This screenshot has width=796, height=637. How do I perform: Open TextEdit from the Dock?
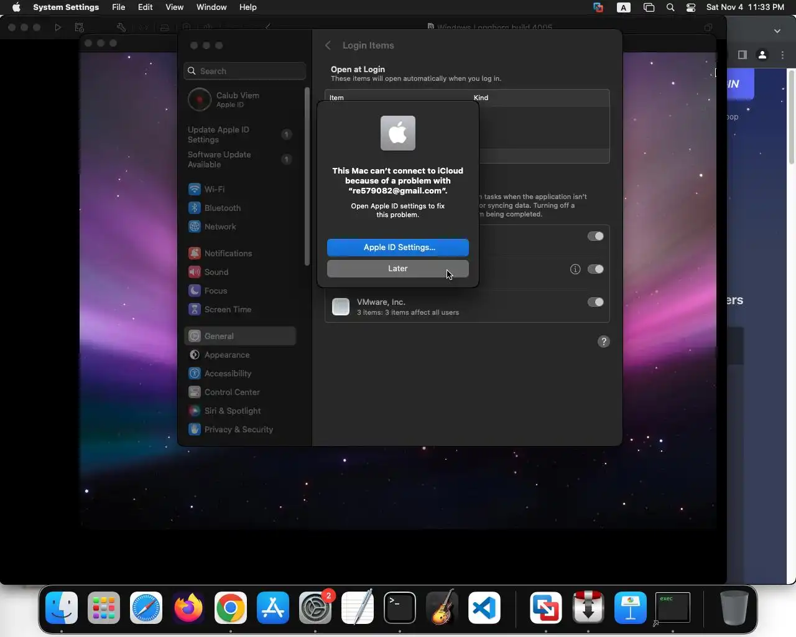point(358,608)
